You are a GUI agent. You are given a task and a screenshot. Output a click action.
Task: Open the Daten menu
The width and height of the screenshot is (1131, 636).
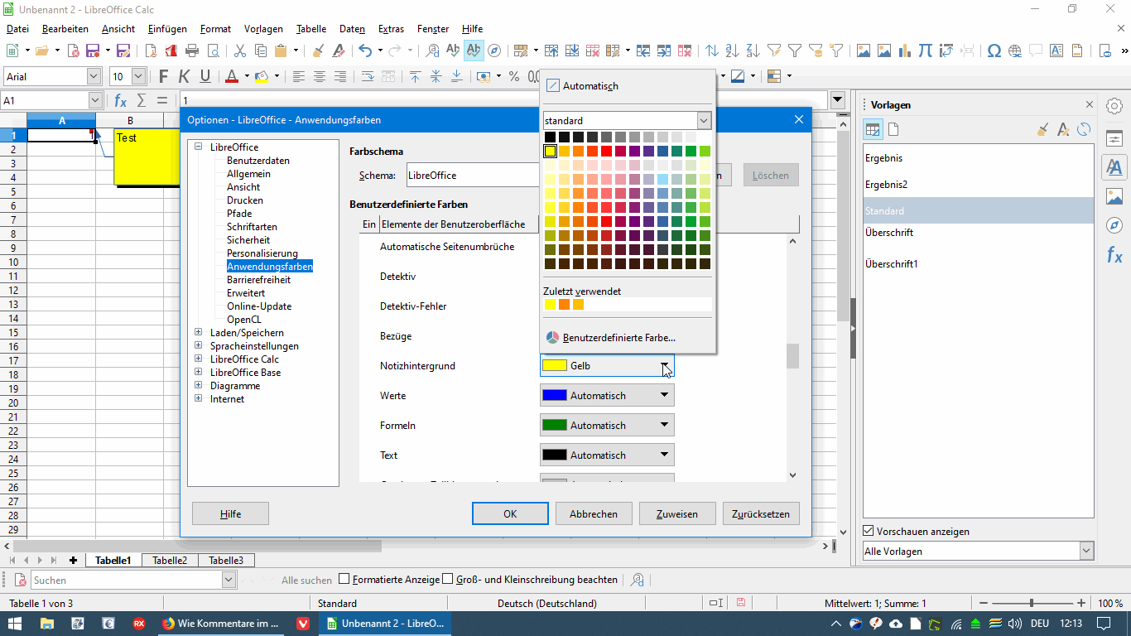tap(352, 29)
